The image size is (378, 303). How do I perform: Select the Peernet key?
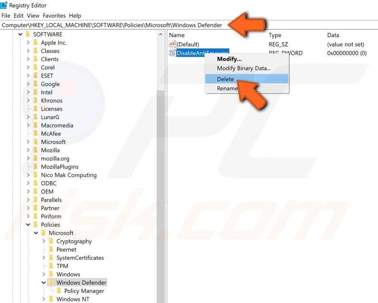(67, 249)
